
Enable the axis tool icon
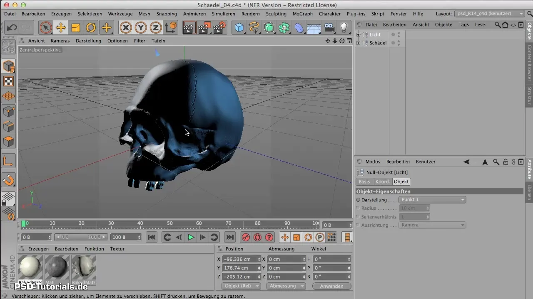[x=9, y=161]
